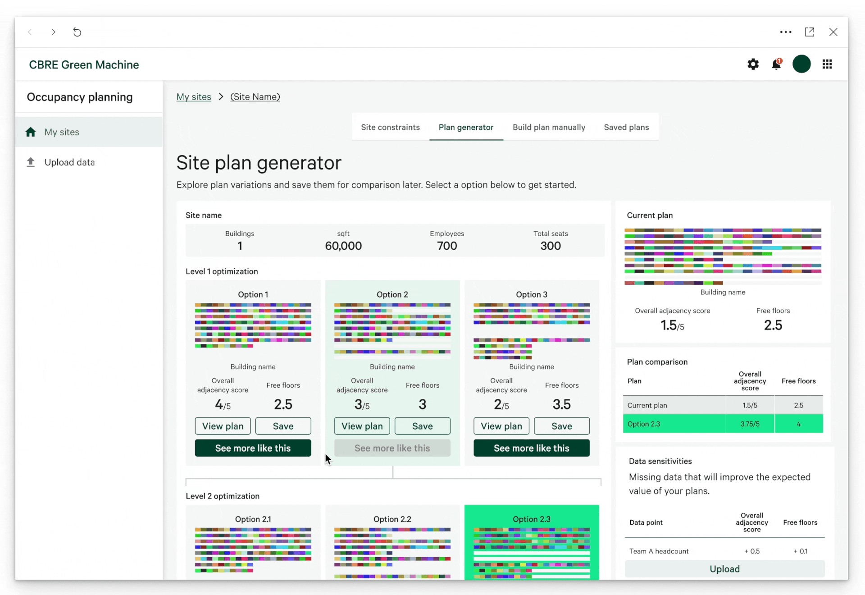Open the notifications bell

pyautogui.click(x=776, y=64)
